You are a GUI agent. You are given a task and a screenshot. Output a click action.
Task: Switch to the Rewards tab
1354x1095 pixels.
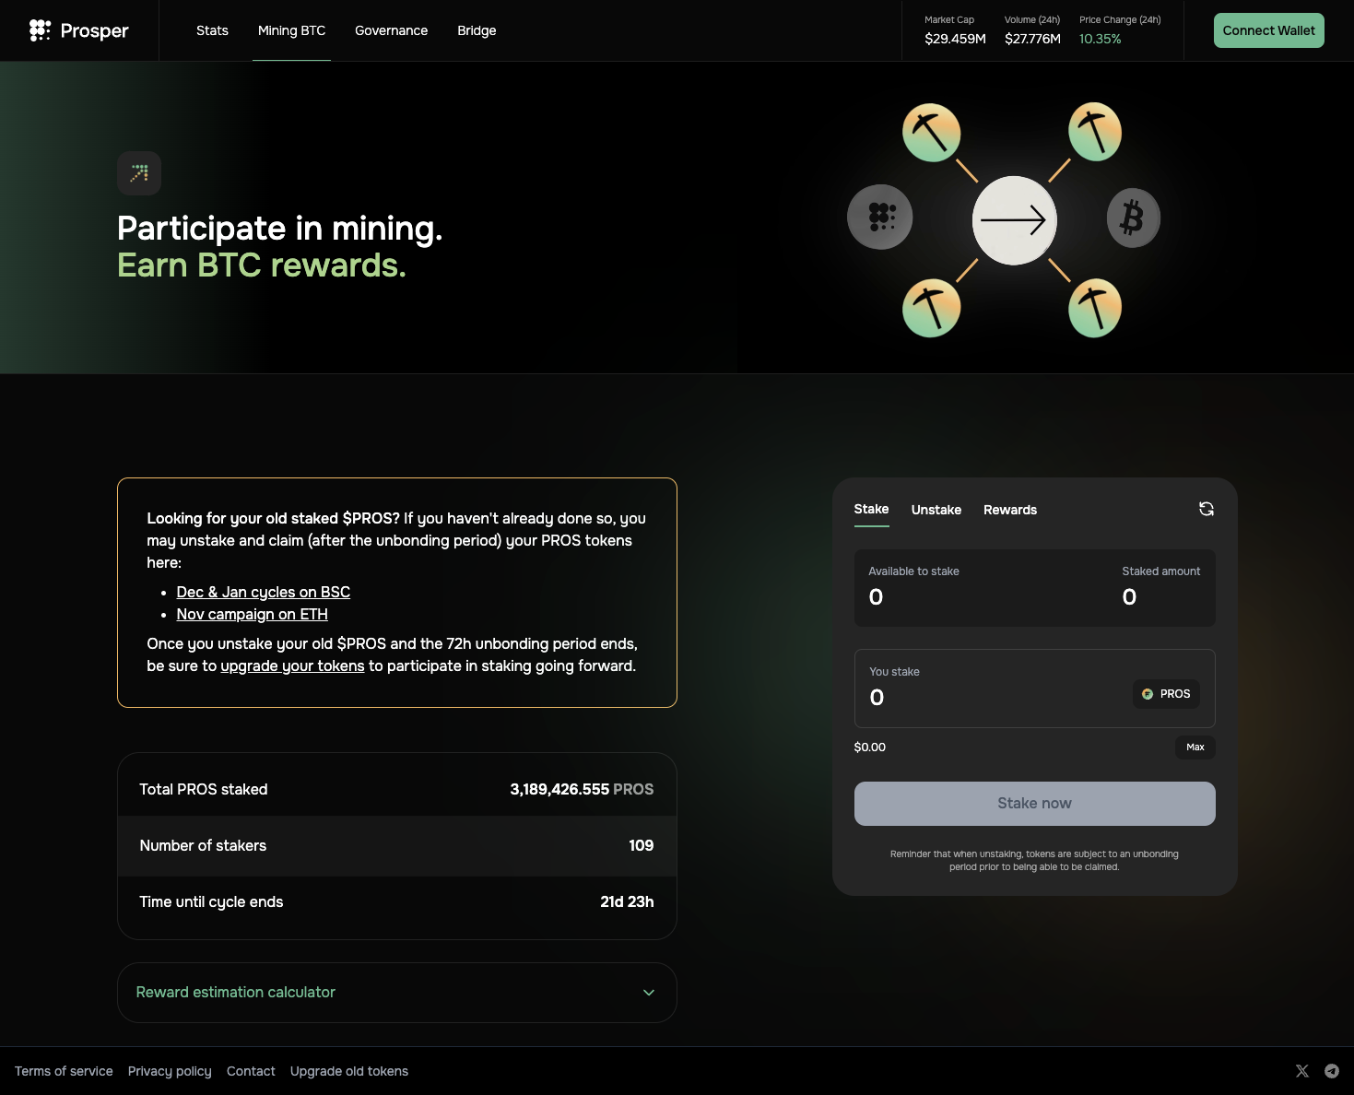click(1010, 510)
